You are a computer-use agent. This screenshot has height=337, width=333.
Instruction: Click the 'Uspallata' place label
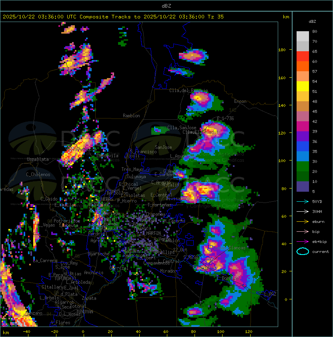38,159
